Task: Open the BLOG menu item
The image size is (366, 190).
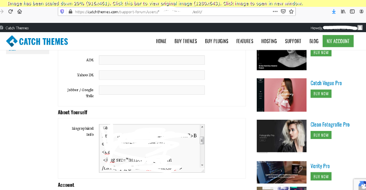Action: coord(314,41)
